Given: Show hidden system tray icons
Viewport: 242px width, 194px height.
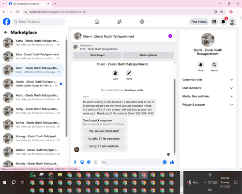Looking at the screenshot, I should tap(205, 182).
